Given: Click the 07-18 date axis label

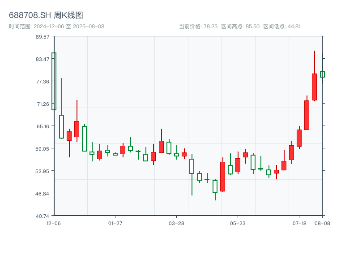Looking at the screenshot, I should coord(299,223).
